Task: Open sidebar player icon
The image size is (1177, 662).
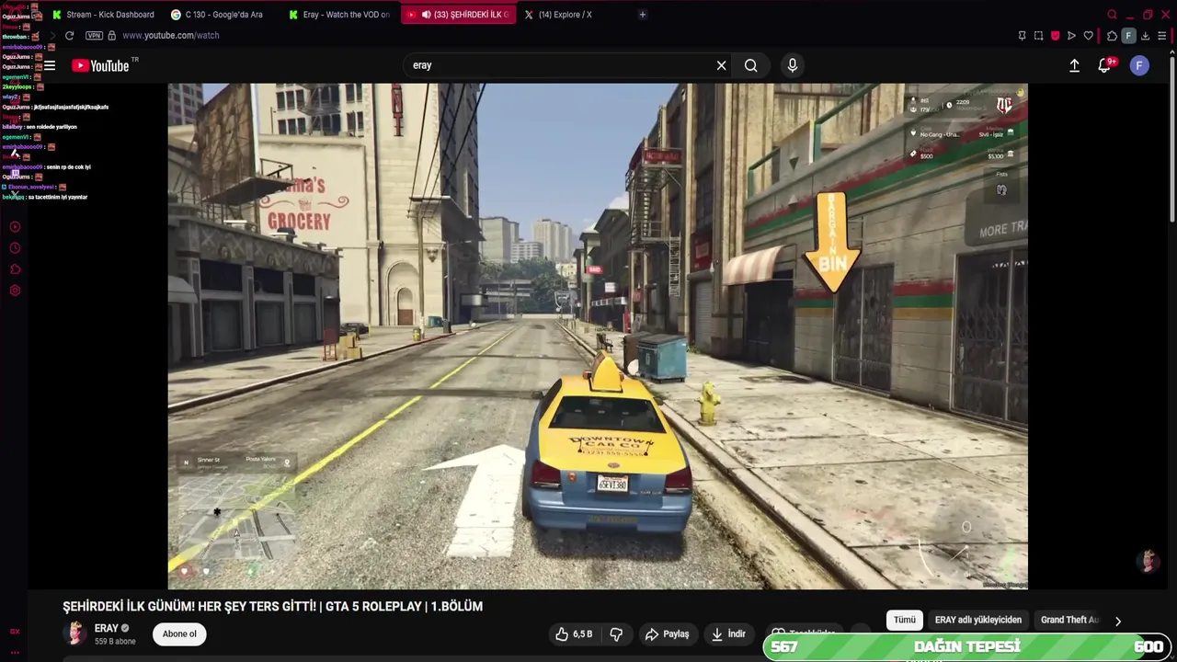Action: pos(15,227)
